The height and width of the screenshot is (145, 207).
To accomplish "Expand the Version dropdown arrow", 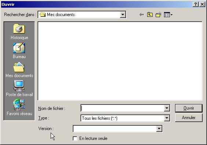I will (159, 129).
